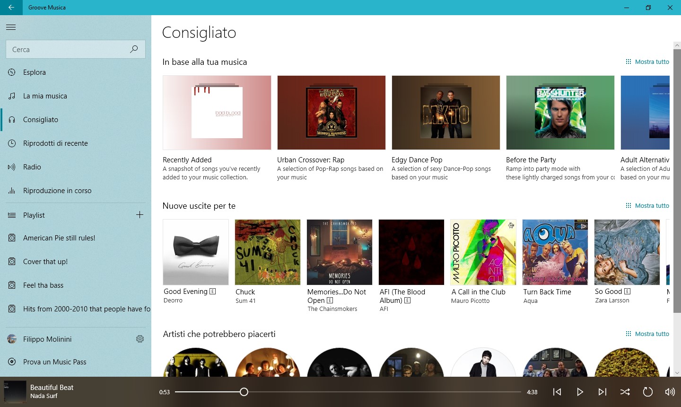Screen dimensions: 681x407
Task: Open Good Evening album by Deorro
Action: 196,262
